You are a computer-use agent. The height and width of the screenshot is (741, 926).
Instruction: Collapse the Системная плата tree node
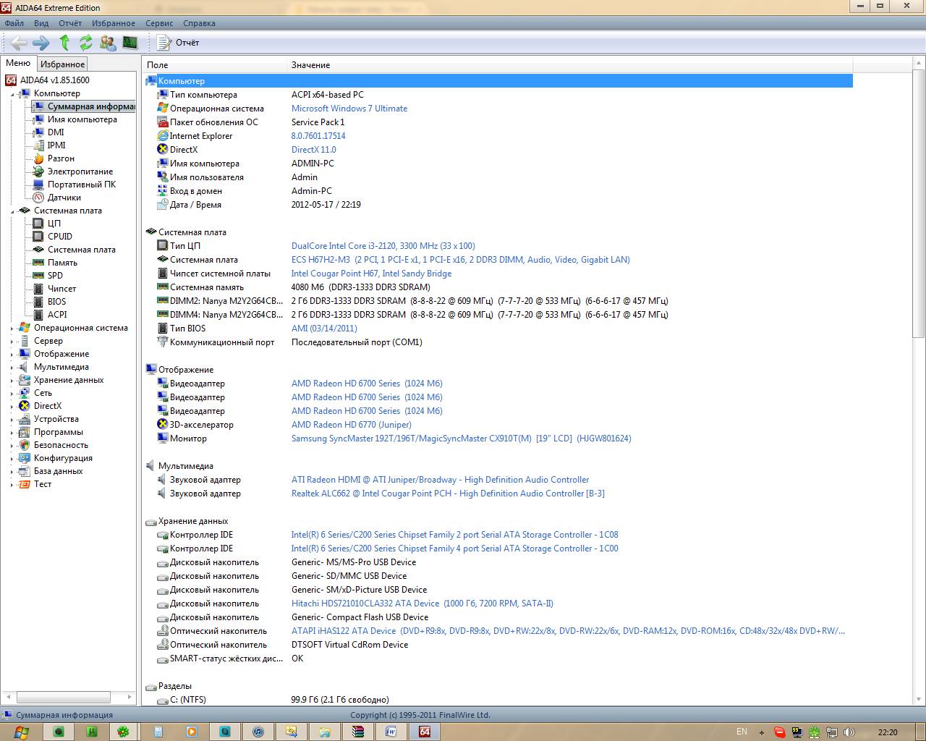tap(12, 211)
